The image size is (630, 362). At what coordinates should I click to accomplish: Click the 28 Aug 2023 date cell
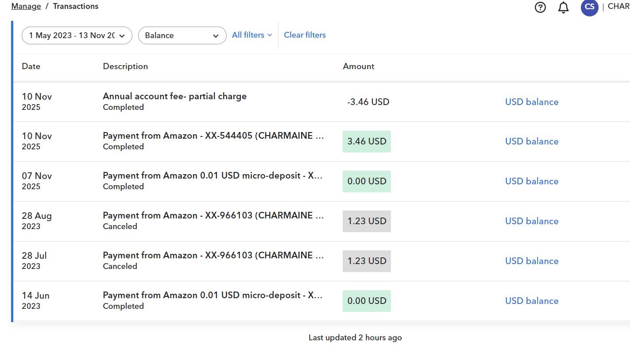tap(37, 221)
